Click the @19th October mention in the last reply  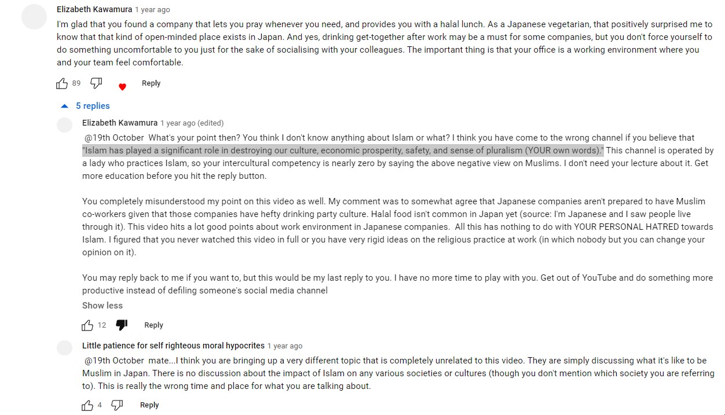pyautogui.click(x=114, y=361)
